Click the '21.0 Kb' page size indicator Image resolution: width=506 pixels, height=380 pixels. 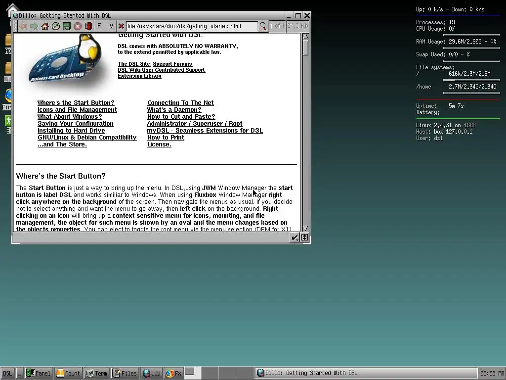297,26
